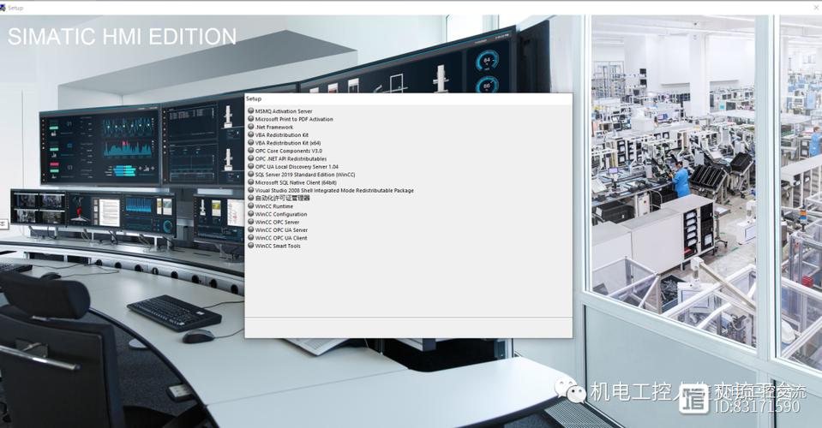Click the status bullet beside WinCC Configuration

tap(250, 213)
